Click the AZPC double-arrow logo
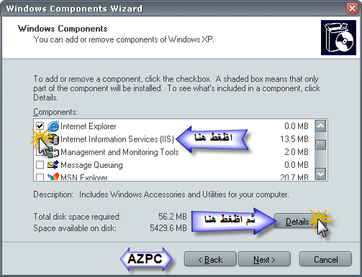The height and width of the screenshot is (277, 362). tap(145, 259)
